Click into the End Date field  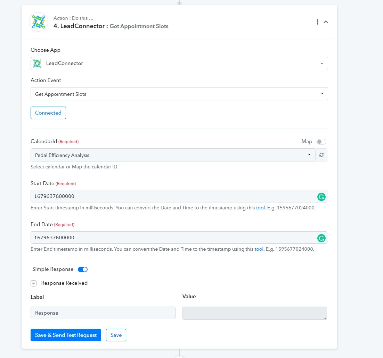(x=179, y=238)
